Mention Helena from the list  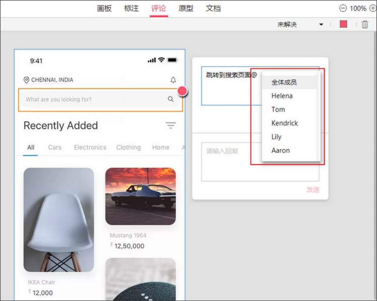[289, 96]
